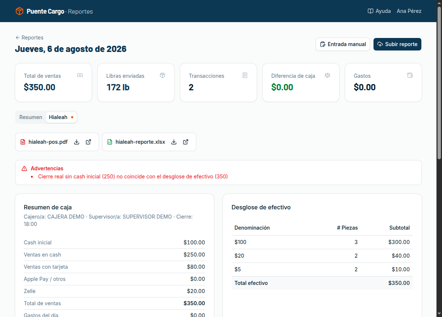Click the hialeah-pos.pdf file name

pos(48,142)
